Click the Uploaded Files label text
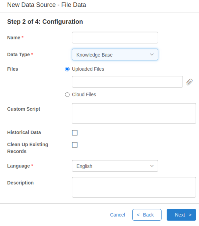 (88, 69)
